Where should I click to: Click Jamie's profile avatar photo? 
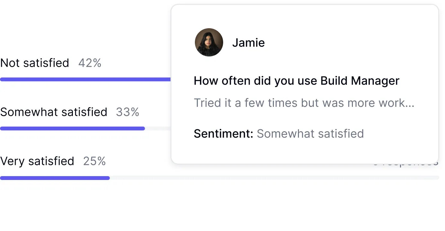tap(209, 42)
